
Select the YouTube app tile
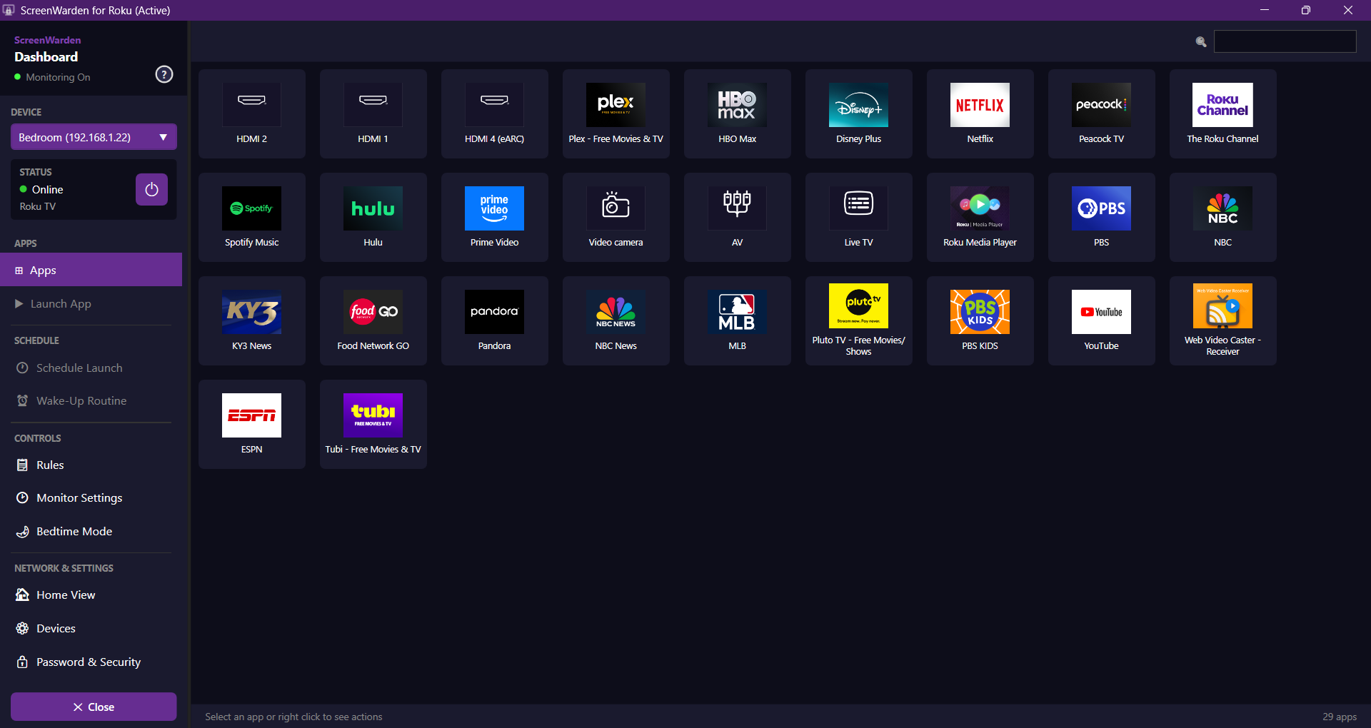coord(1101,321)
